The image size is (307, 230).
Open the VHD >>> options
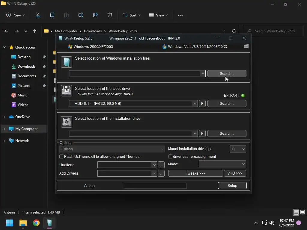(x=235, y=173)
